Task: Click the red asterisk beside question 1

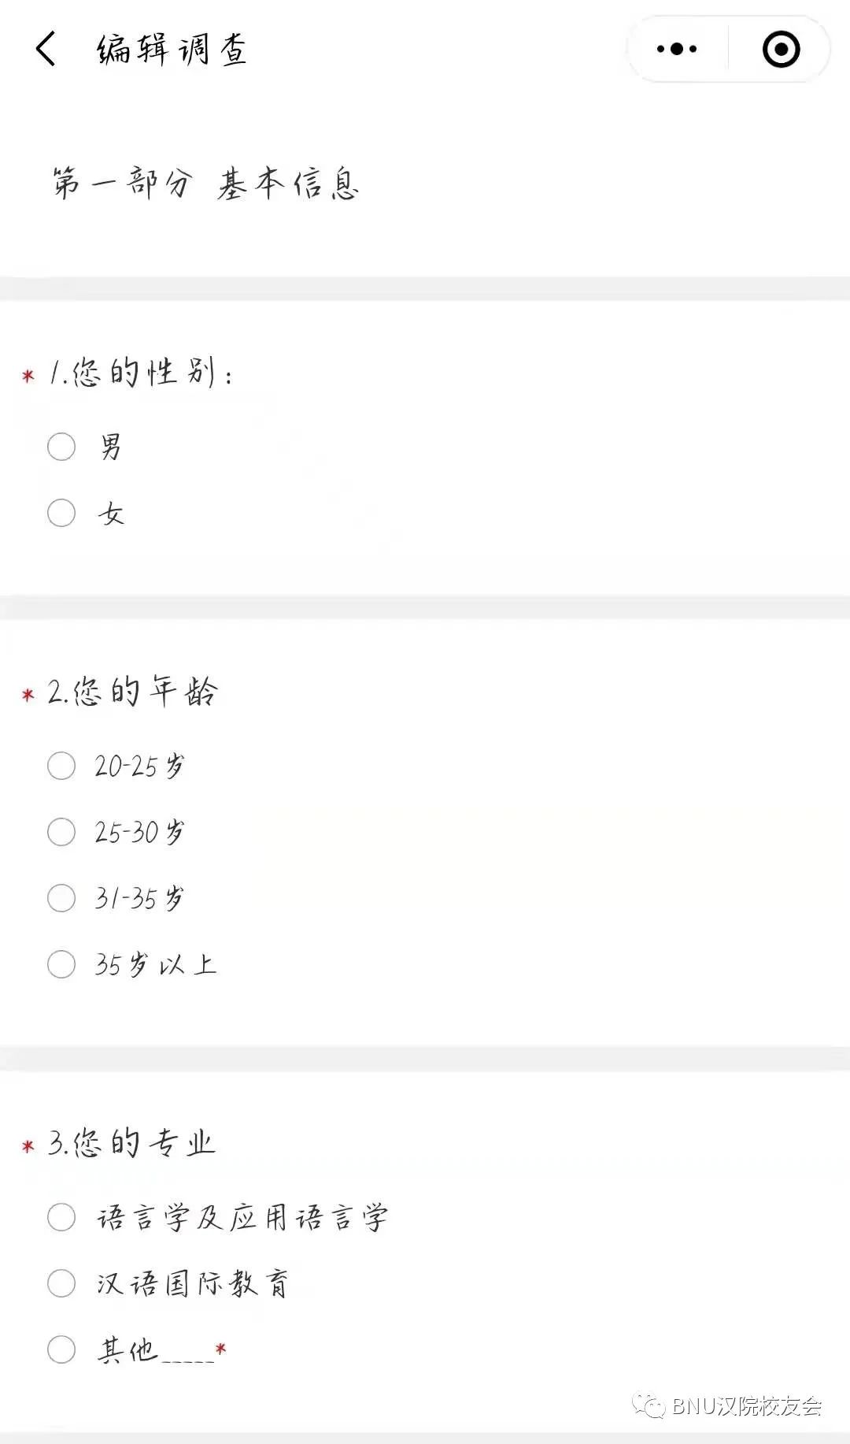Action: coord(28,376)
